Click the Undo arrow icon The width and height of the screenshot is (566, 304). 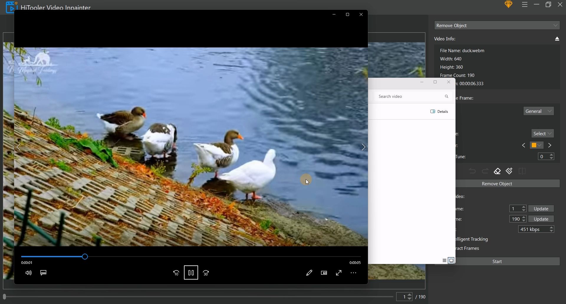tap(472, 171)
